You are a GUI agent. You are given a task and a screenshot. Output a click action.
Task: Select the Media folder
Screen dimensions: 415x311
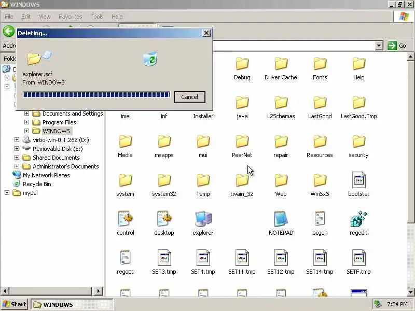click(x=125, y=147)
